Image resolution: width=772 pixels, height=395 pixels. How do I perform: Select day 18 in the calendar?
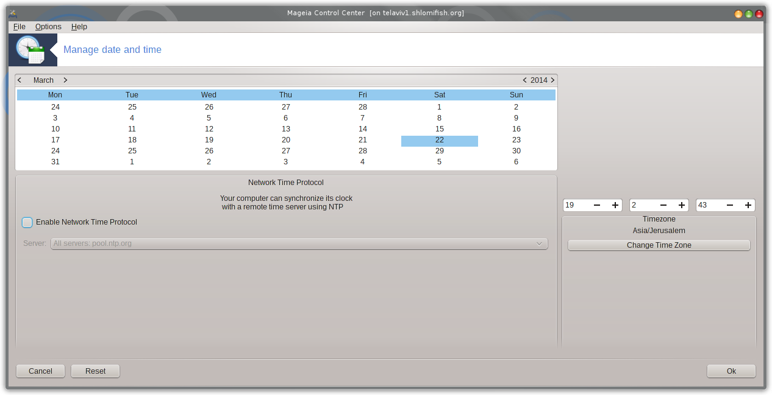tap(132, 140)
